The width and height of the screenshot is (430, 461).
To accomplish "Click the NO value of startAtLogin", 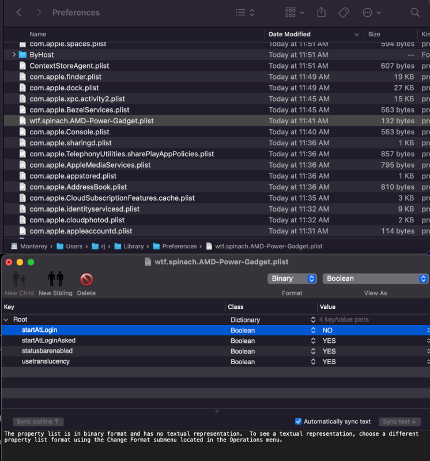I will [327, 330].
